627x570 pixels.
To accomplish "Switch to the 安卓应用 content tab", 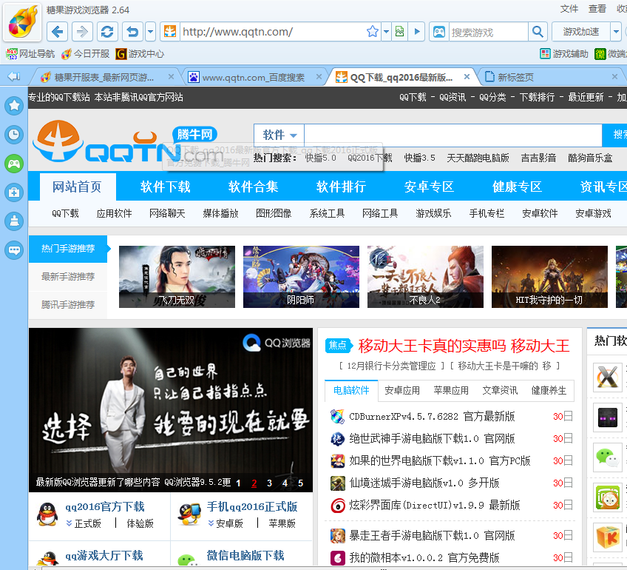I will (x=402, y=390).
